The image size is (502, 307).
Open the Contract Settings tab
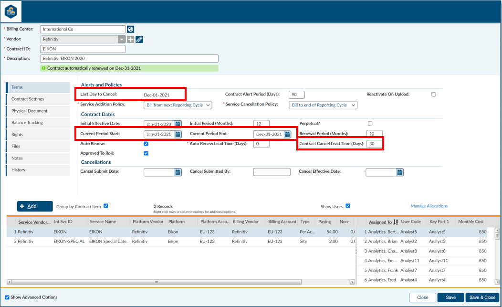coord(38,99)
